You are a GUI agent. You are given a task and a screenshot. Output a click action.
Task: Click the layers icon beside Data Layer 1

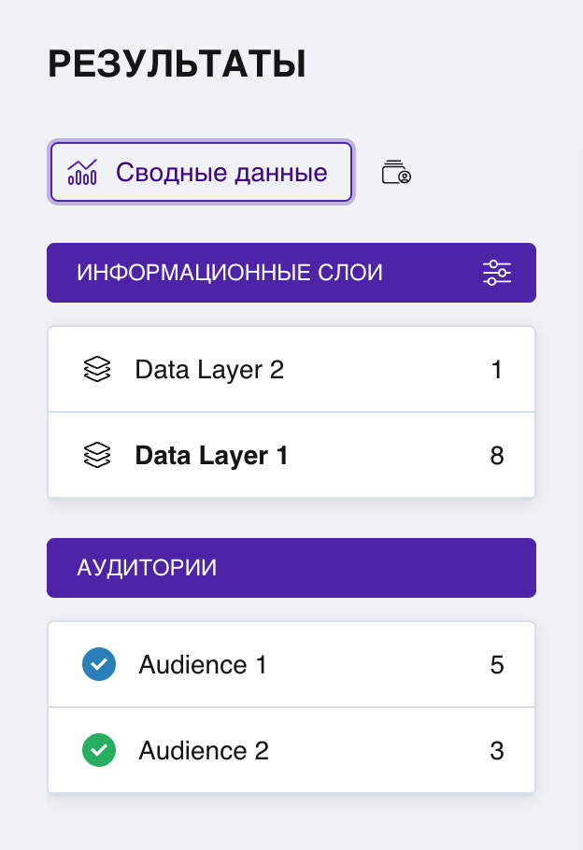pyautogui.click(x=97, y=456)
